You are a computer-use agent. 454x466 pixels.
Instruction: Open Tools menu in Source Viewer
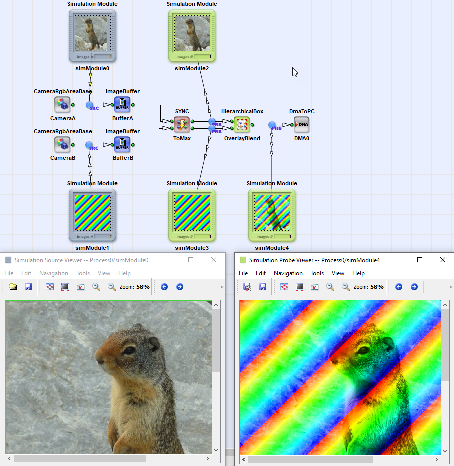tap(83, 273)
